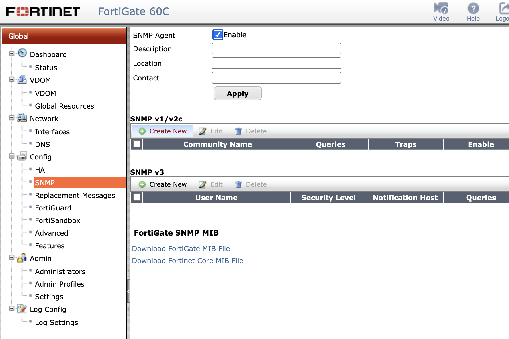Download Fortinet Core MIB File link

click(187, 261)
